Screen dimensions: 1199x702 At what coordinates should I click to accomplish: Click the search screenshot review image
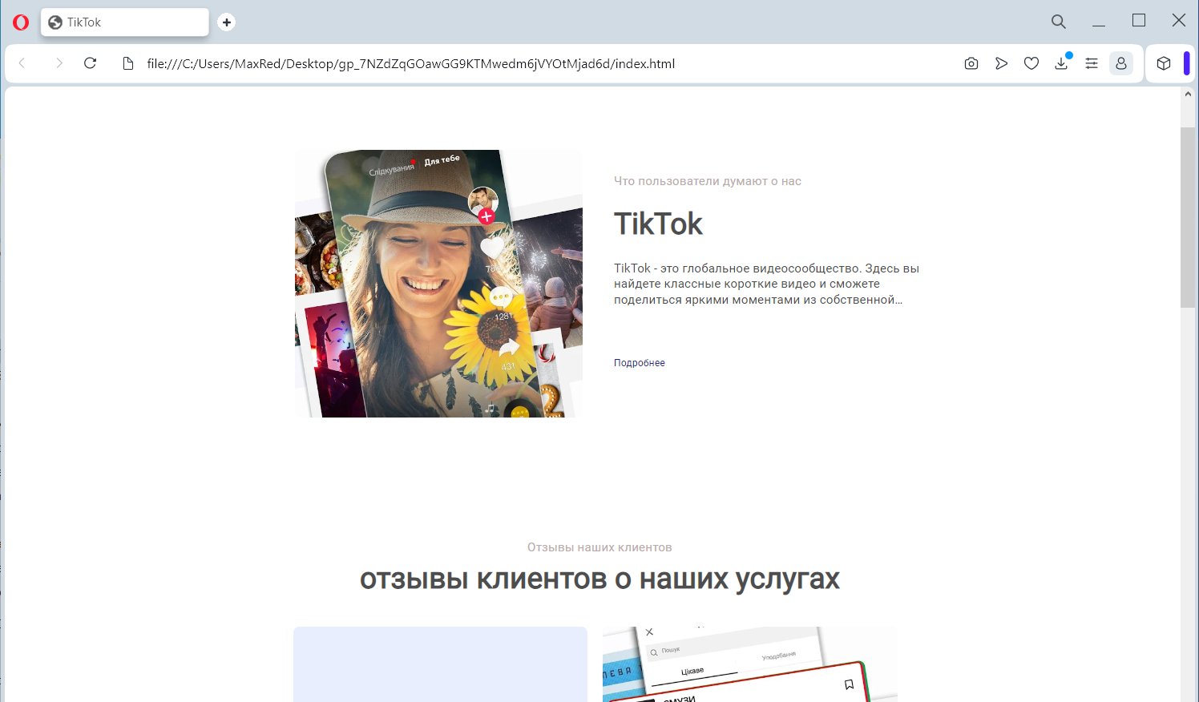[750, 664]
